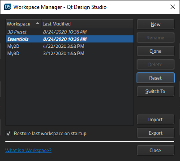Click the Qt Design Studio DS title icon
The image size is (180, 161).
(8, 7)
